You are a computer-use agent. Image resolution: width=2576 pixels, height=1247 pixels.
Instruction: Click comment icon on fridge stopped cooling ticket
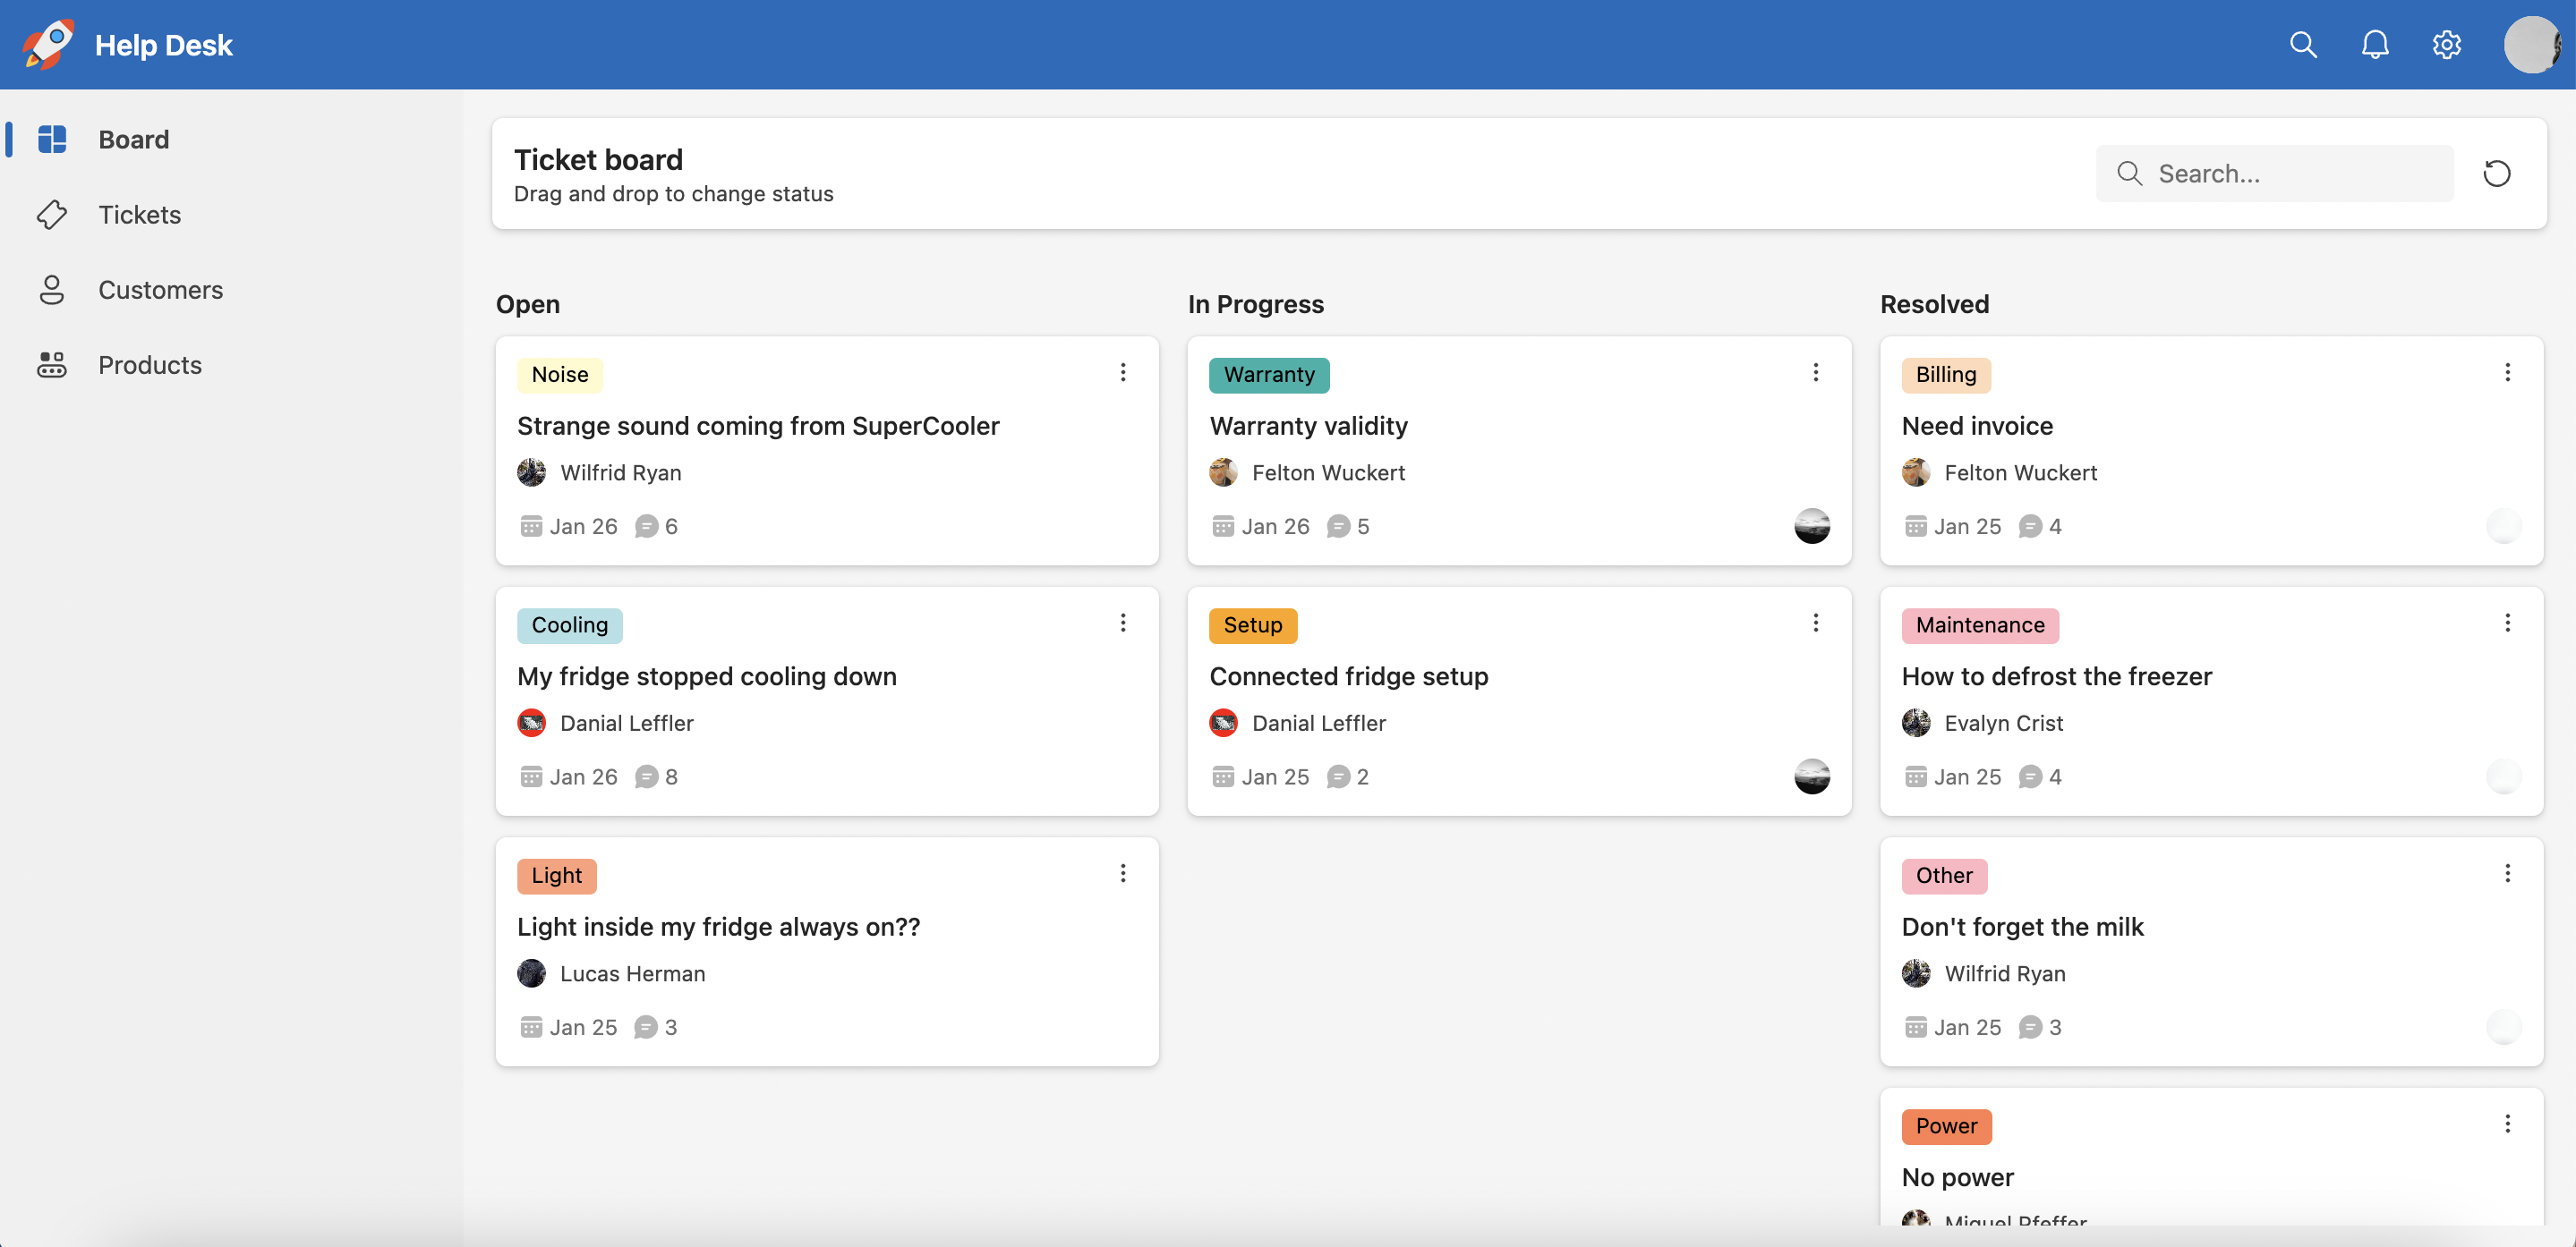click(x=646, y=777)
